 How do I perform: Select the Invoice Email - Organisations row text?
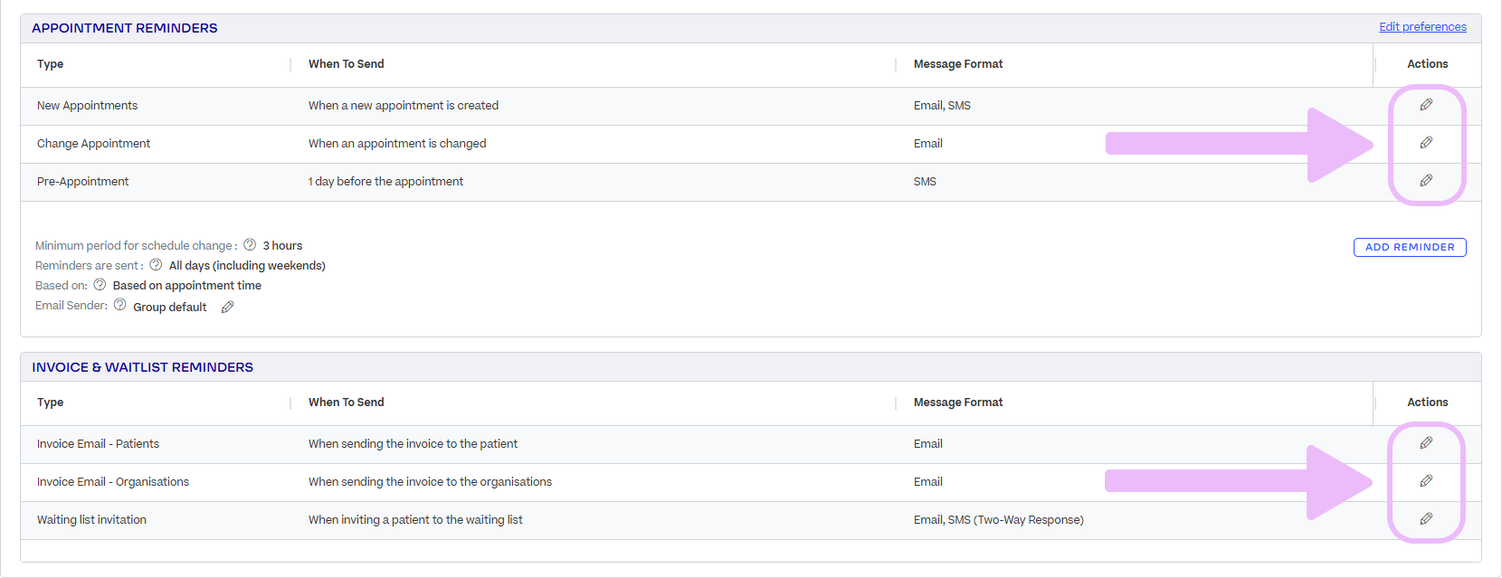point(113,482)
